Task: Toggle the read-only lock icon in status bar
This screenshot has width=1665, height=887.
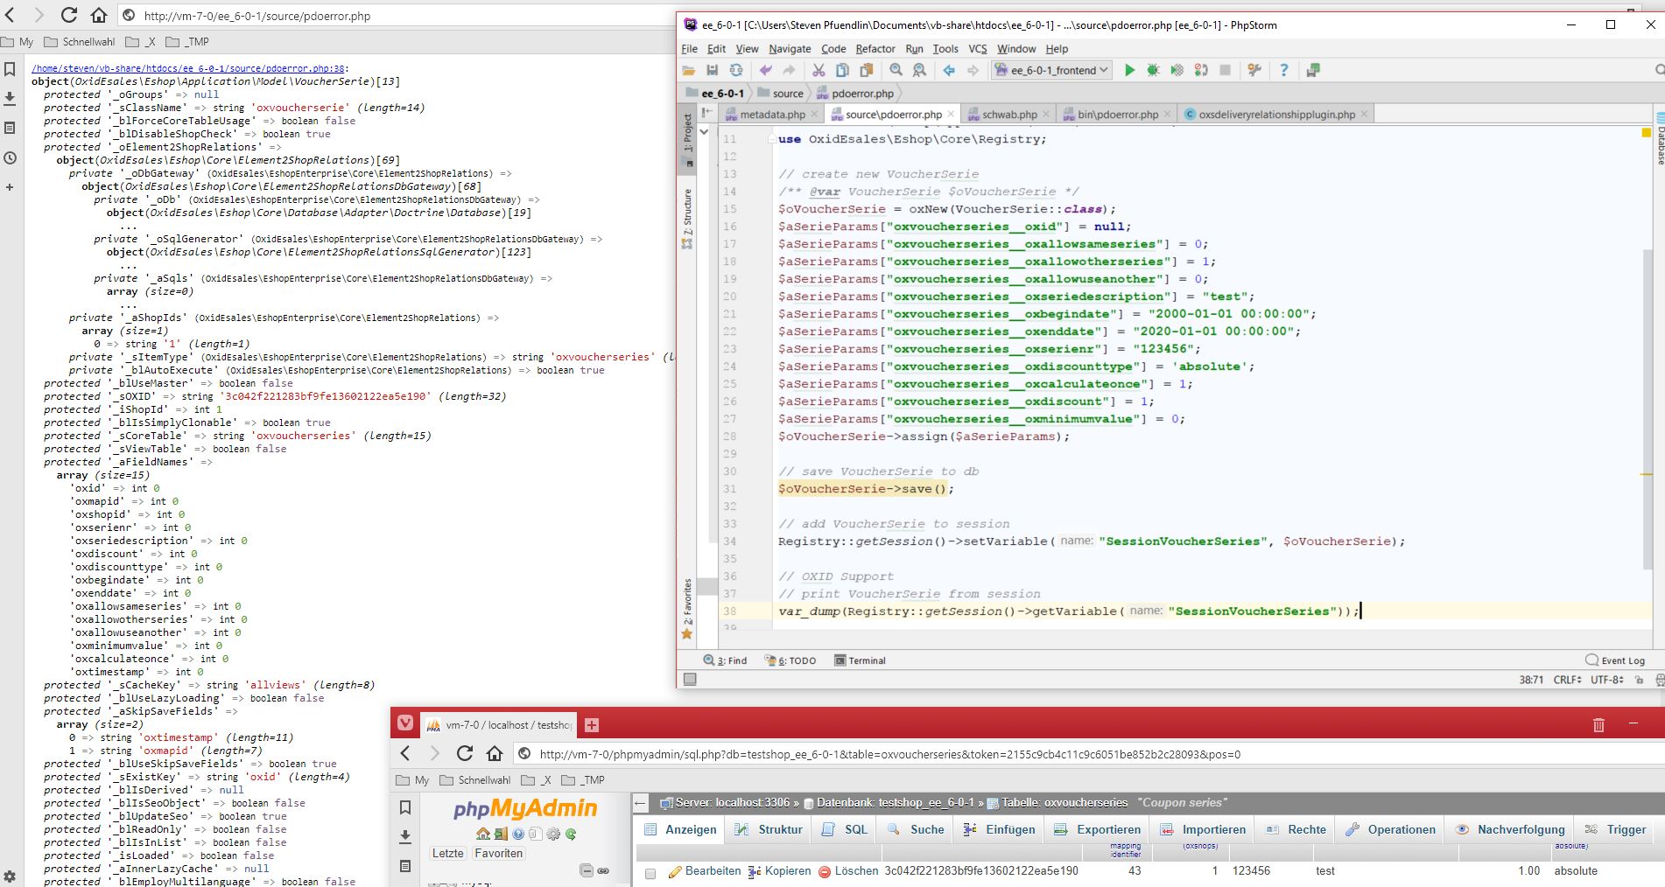Action: (x=1638, y=680)
